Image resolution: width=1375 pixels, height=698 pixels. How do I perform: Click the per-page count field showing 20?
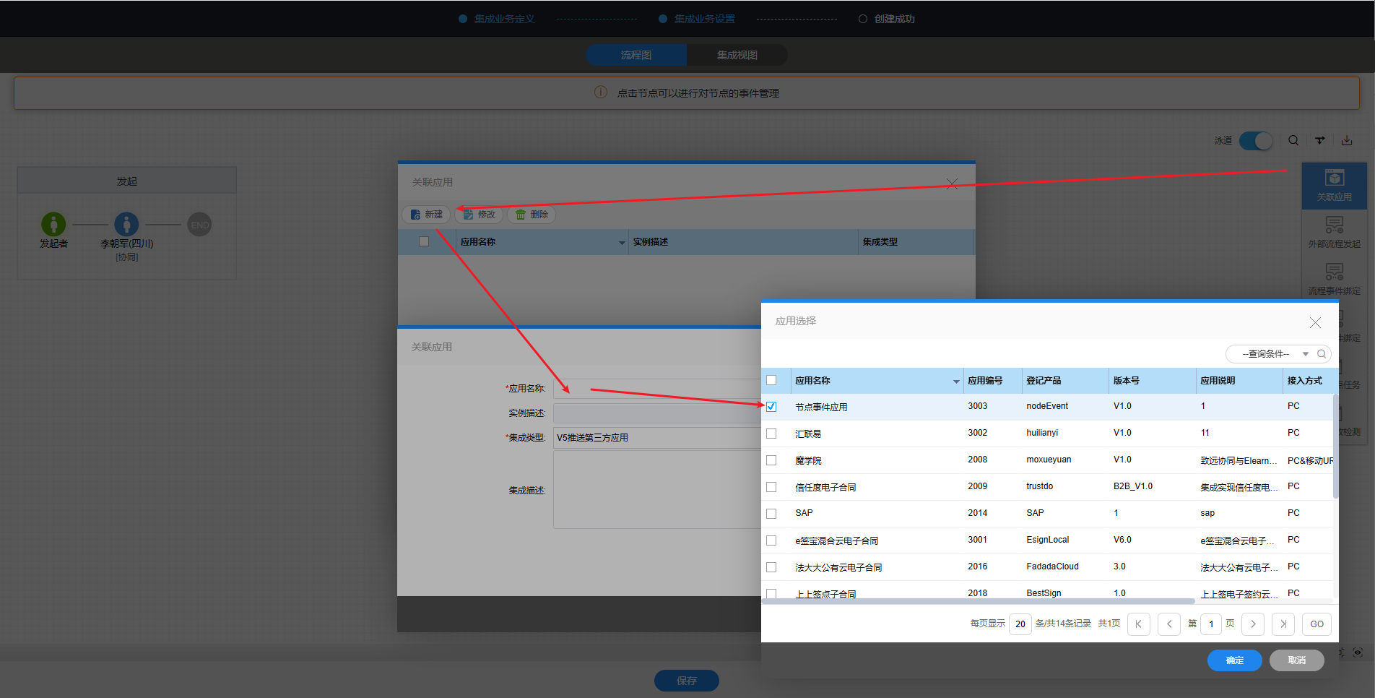tap(1020, 624)
